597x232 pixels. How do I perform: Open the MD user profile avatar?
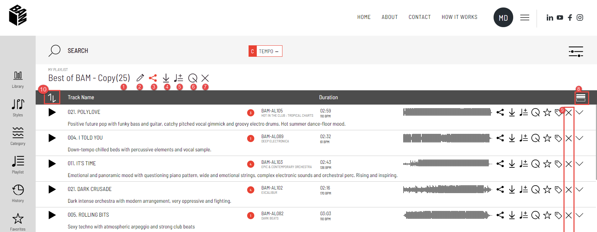(503, 17)
